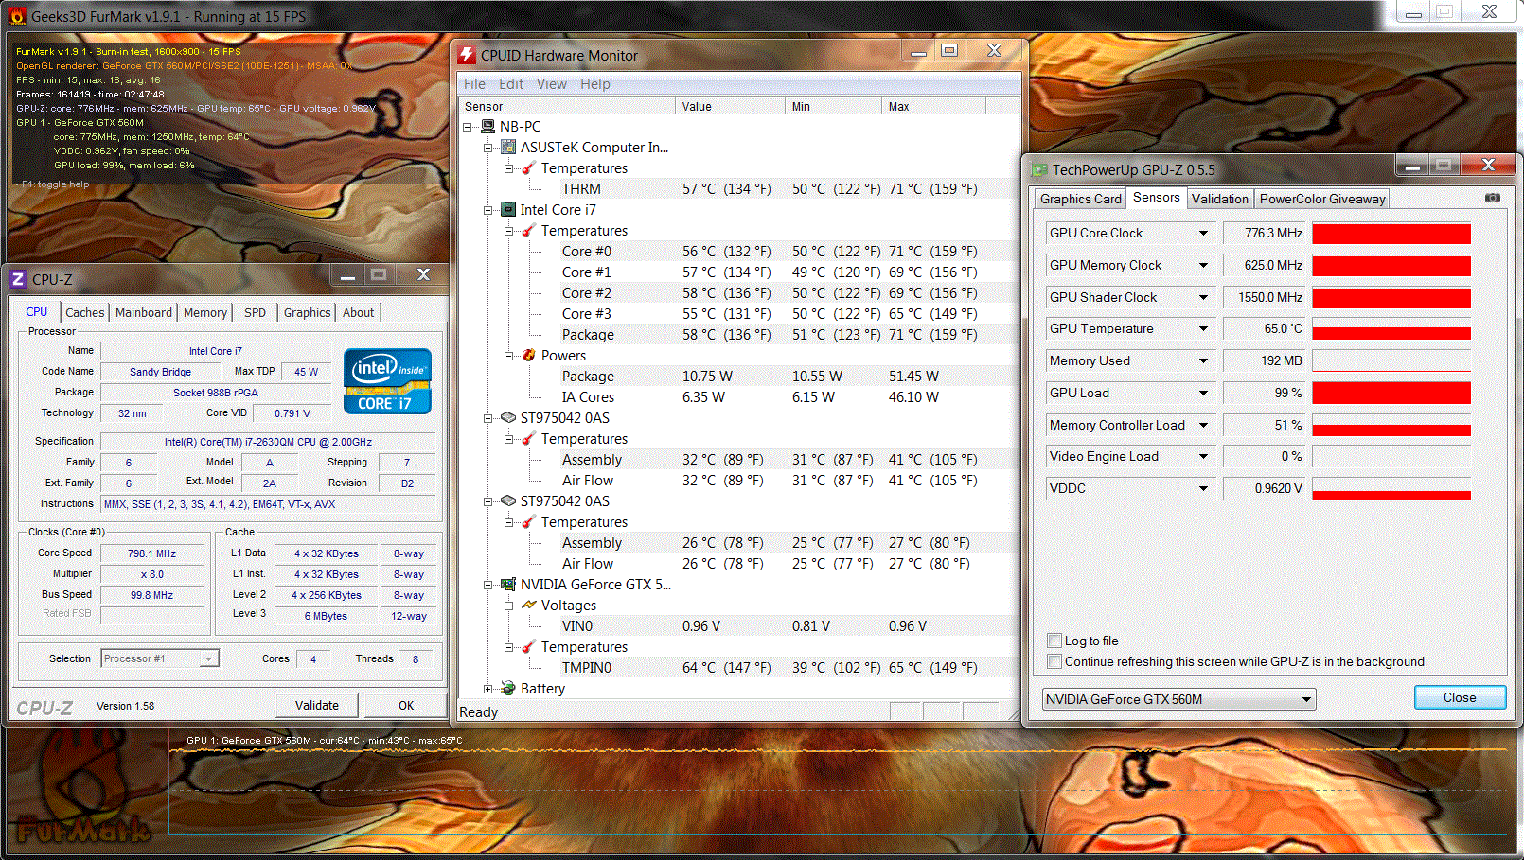
Task: Click the thermometer icon under ASUSTeK
Action: (x=529, y=168)
